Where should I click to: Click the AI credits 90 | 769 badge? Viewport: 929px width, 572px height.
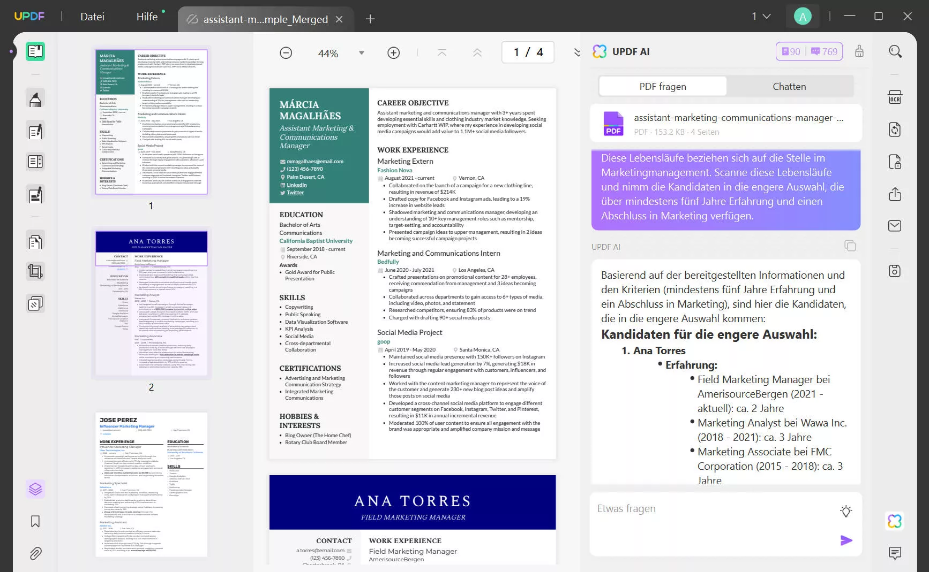coord(810,51)
